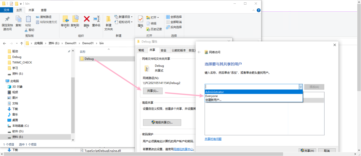Click the 新建文件夹 folder icon
Image resolution: width=361 pixels, height=156 pixels.
(x=109, y=19)
